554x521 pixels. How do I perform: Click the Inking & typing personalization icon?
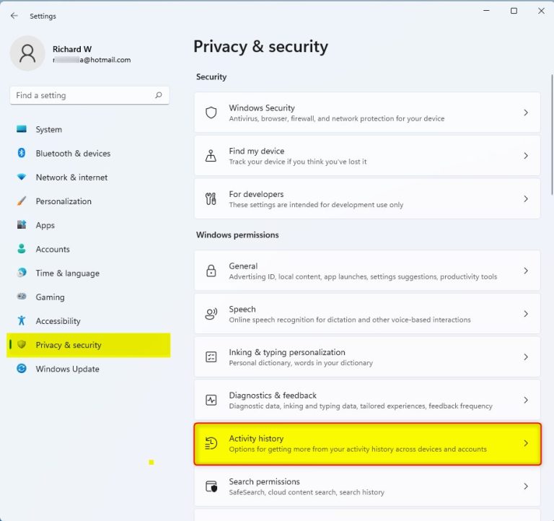211,357
